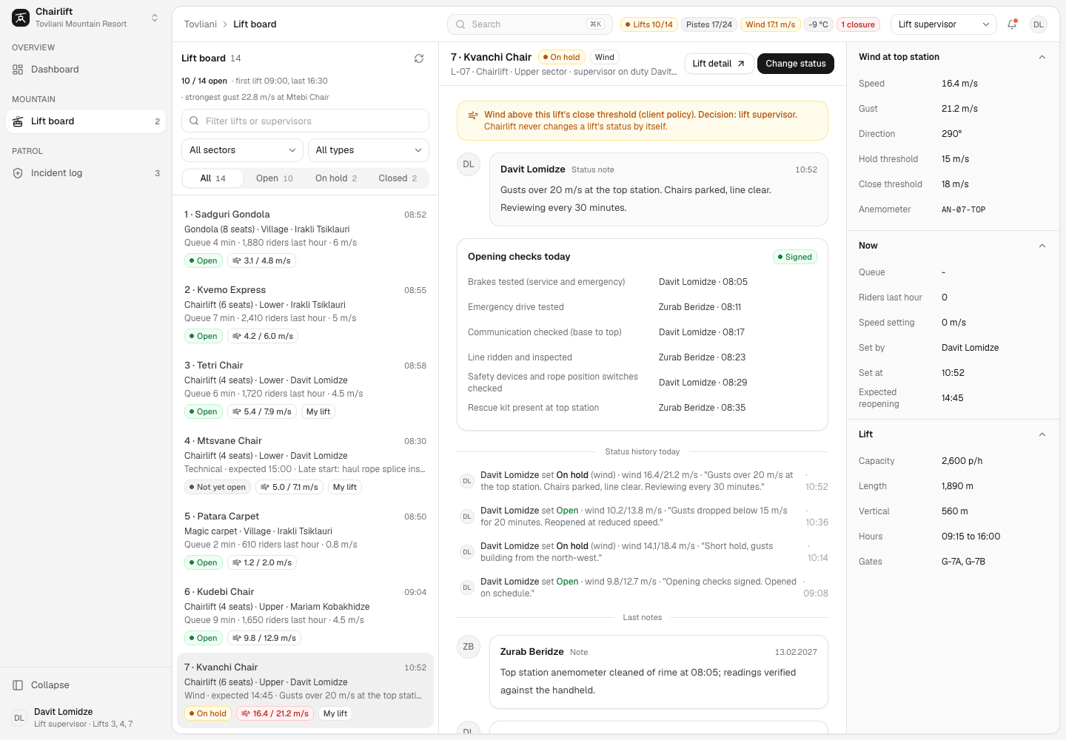Screen dimensions: 1066x740
Task: Click the 1 closure chip
Action: (858, 24)
